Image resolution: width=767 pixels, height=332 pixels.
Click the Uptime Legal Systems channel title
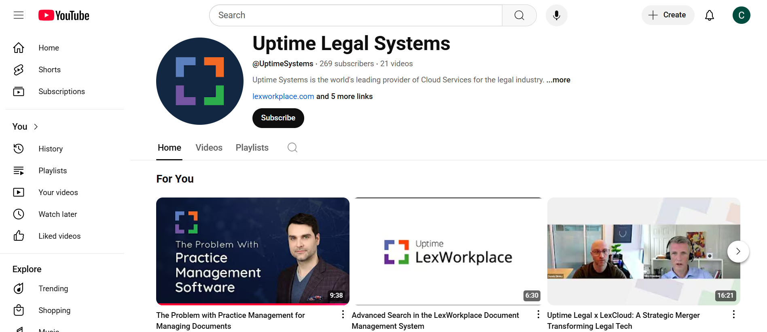tap(351, 43)
